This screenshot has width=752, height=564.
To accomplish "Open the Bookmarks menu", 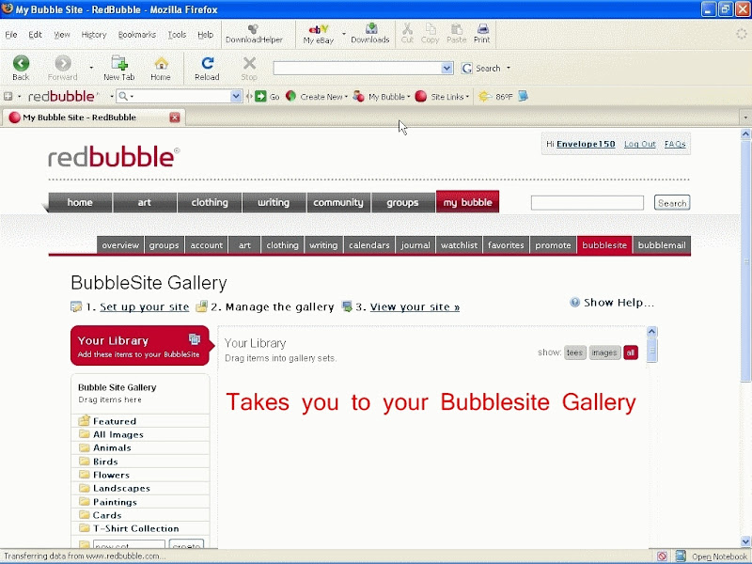I will [x=136, y=35].
